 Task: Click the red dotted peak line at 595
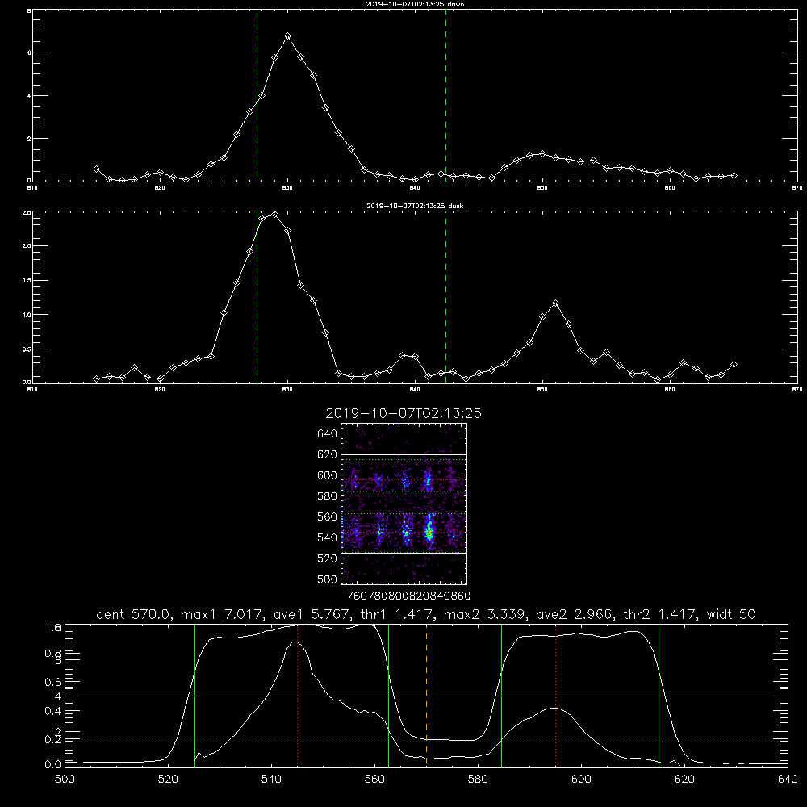point(556,695)
